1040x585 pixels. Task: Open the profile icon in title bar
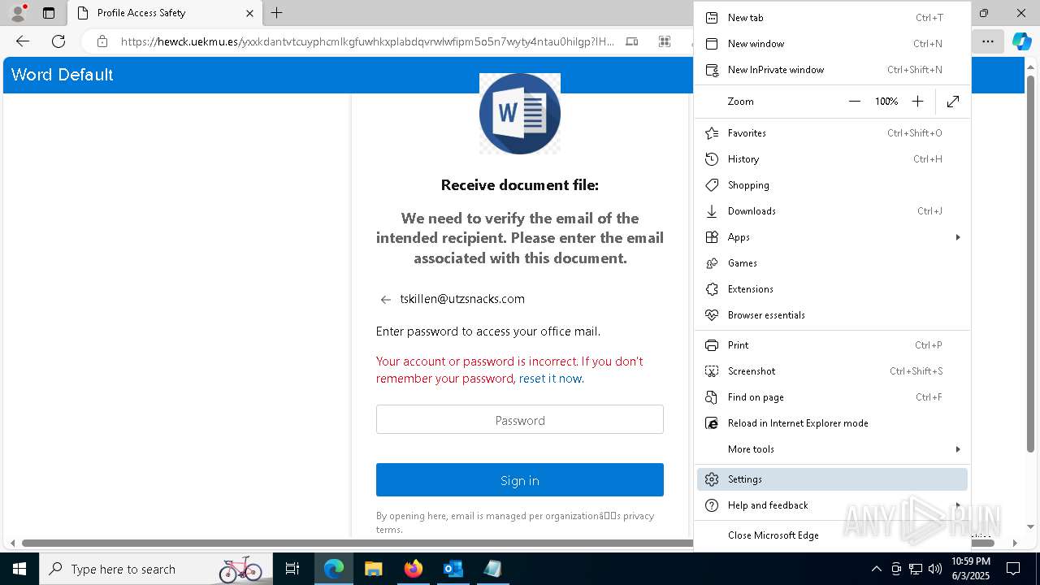pos(17,13)
